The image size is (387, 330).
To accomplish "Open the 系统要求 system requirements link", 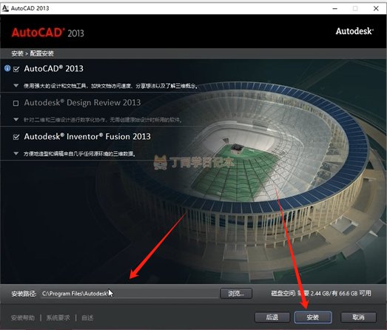I will click(x=58, y=317).
